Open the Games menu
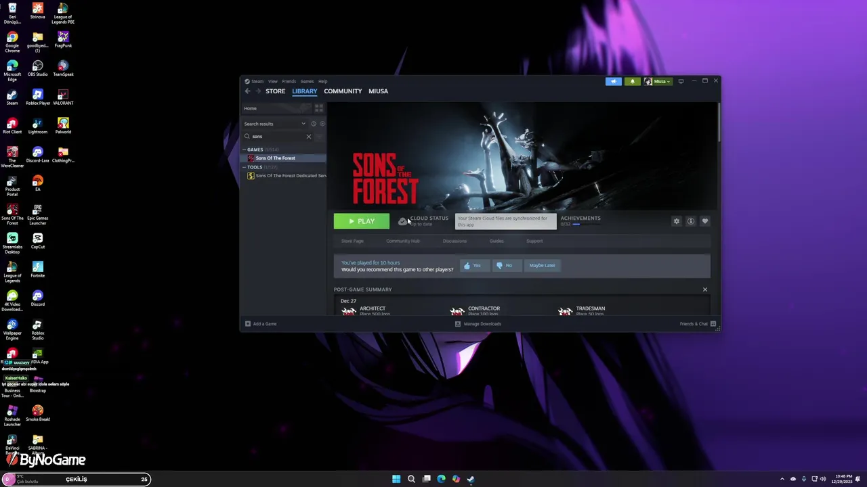 [x=308, y=81]
